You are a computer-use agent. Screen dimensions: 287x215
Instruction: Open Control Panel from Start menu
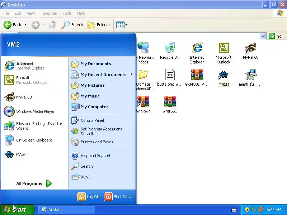click(102, 120)
